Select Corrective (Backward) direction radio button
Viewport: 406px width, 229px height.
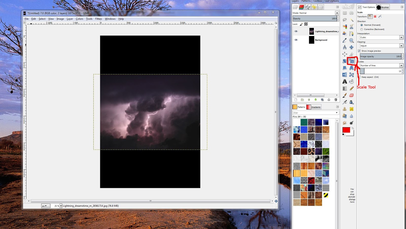362,29
